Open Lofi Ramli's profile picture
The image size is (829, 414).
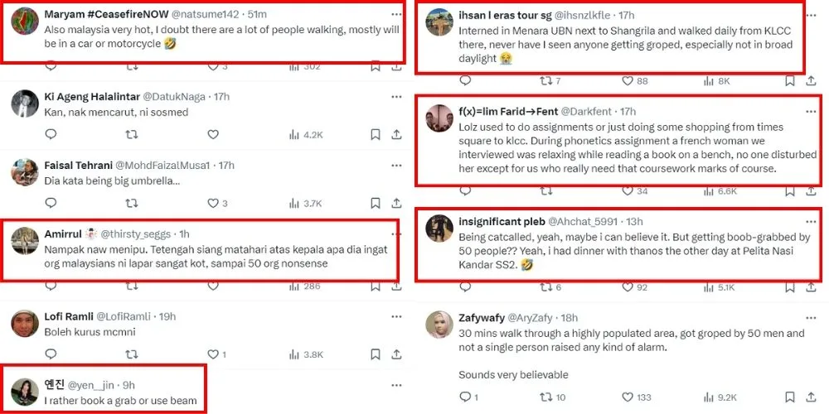point(24,324)
